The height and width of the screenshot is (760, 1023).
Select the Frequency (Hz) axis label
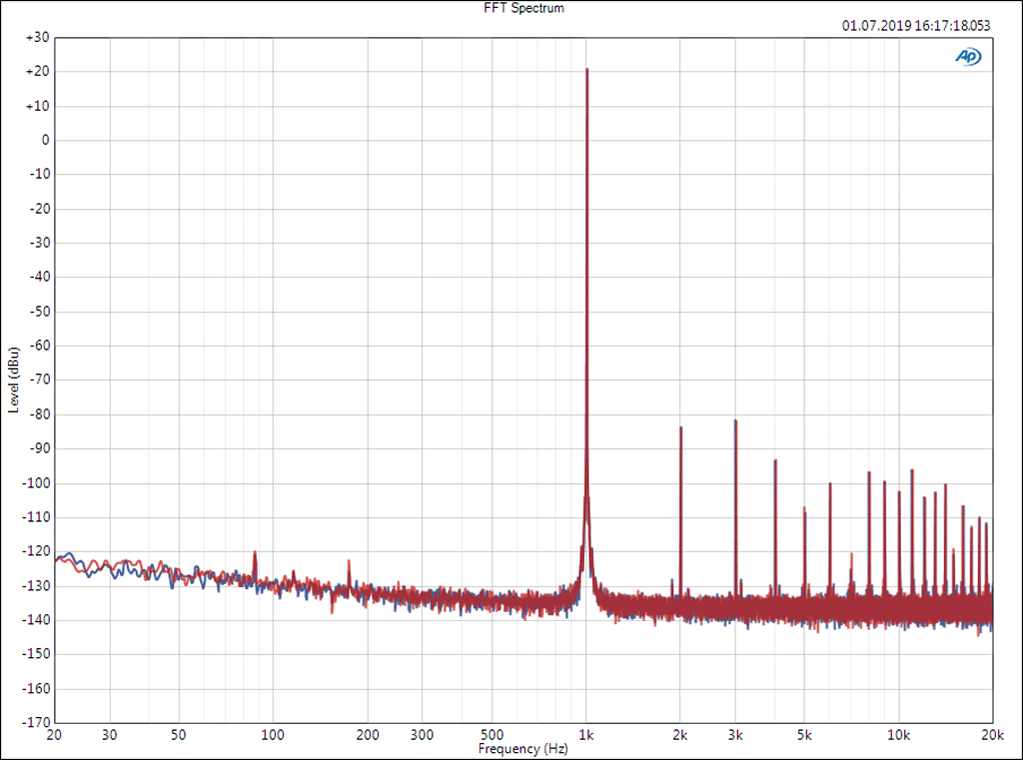(522, 748)
